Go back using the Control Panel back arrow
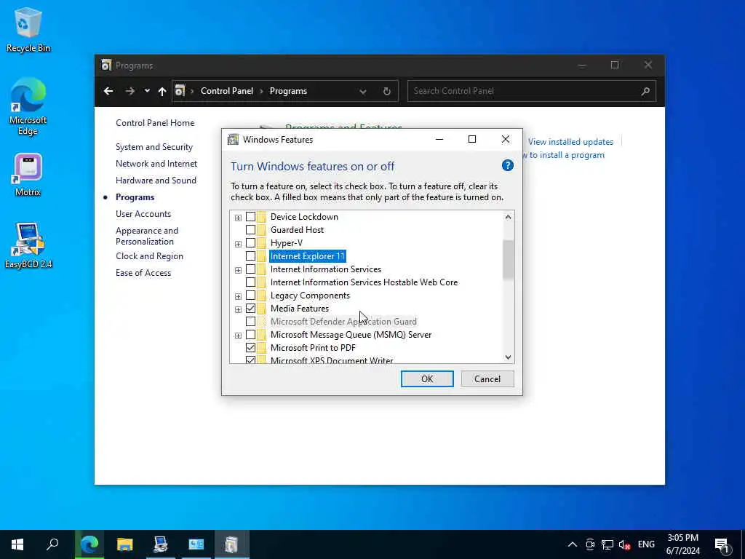The width and height of the screenshot is (745, 559). coord(108,91)
